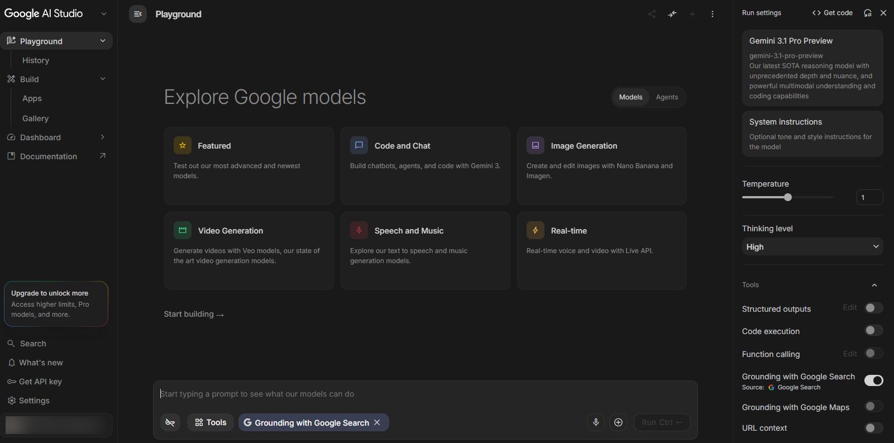Switch to the Models tab

tap(630, 97)
